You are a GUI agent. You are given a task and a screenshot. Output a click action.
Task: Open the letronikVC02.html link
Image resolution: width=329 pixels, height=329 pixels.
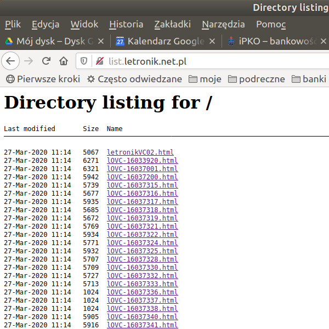(140, 152)
